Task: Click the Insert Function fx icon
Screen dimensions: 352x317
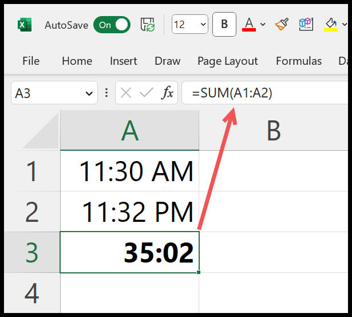Action: pyautogui.click(x=167, y=92)
